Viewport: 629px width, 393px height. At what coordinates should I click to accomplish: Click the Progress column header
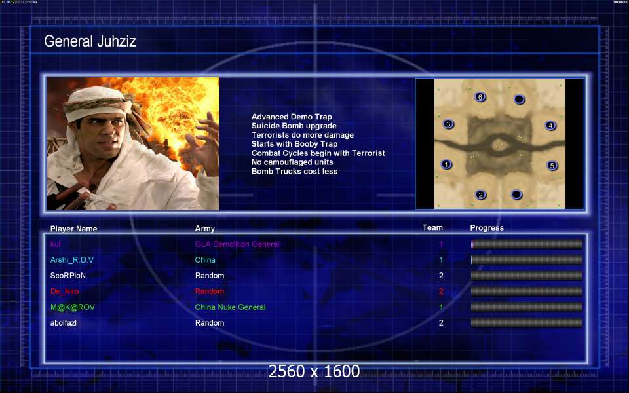coord(487,228)
